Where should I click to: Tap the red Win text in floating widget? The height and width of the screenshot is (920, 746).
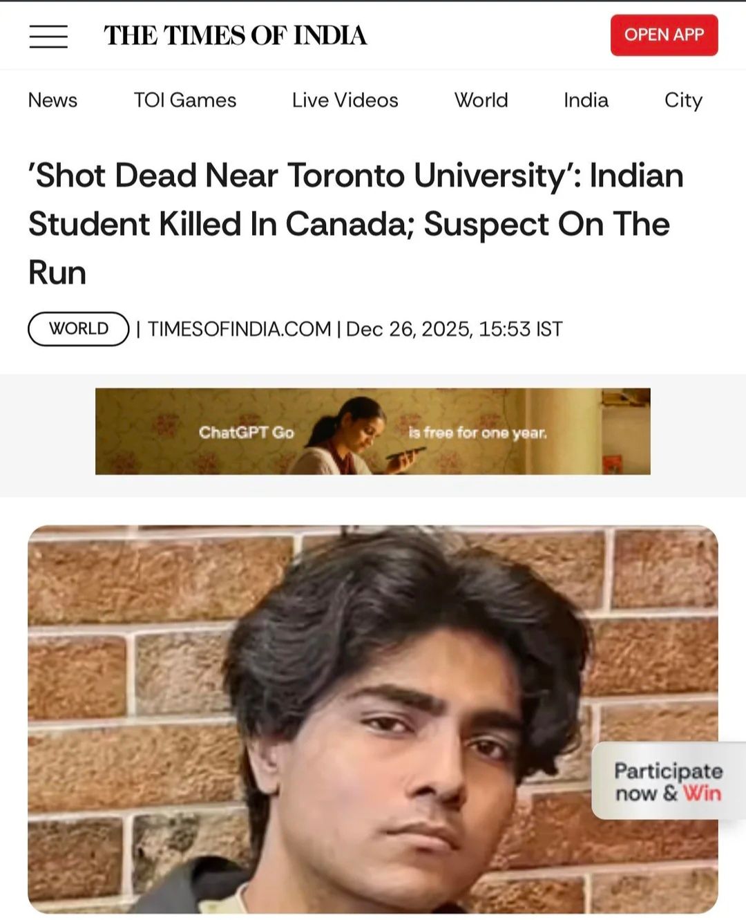point(702,793)
